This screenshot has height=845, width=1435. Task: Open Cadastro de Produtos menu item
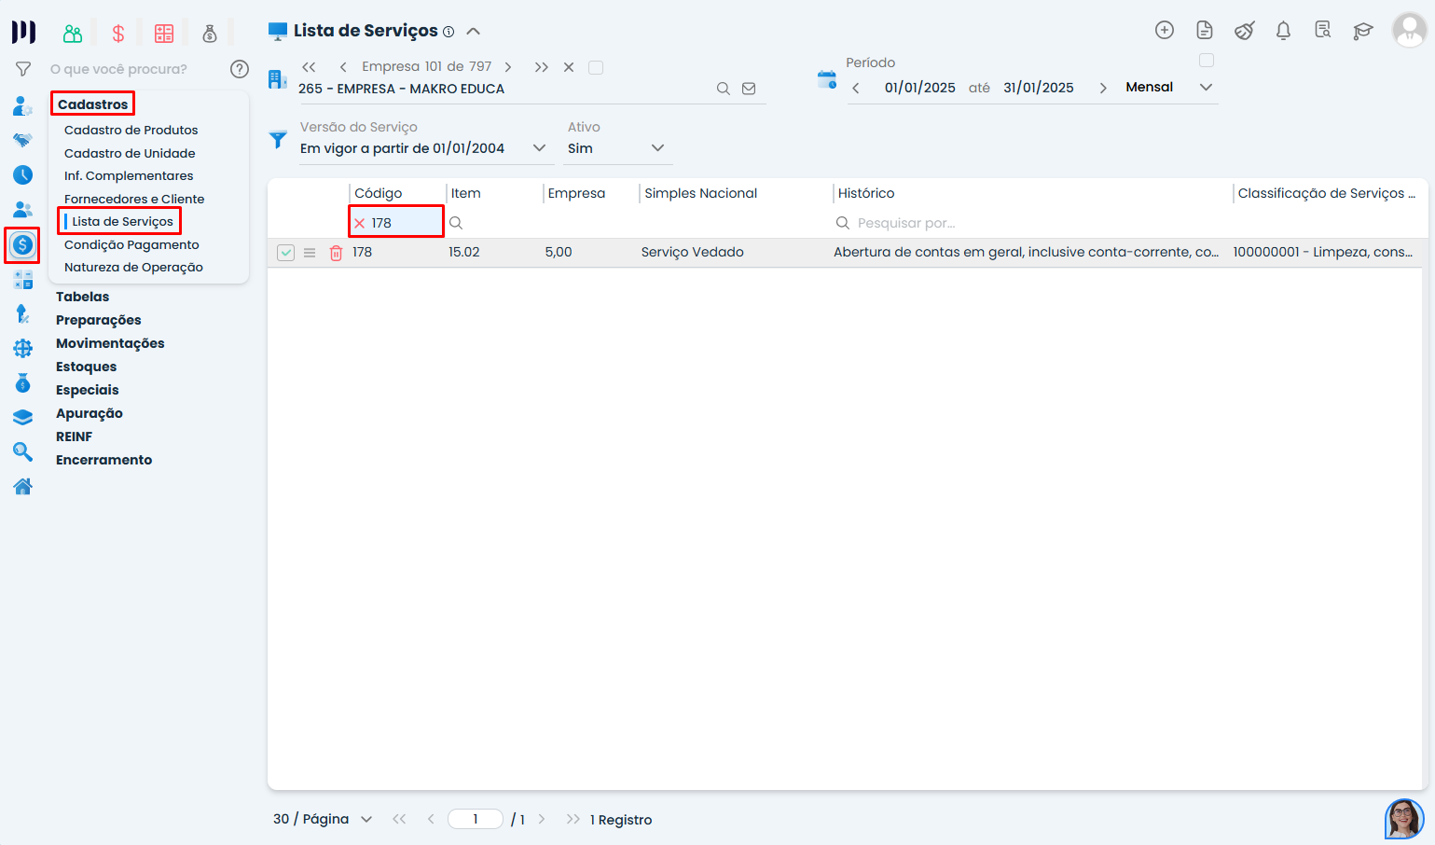131,130
